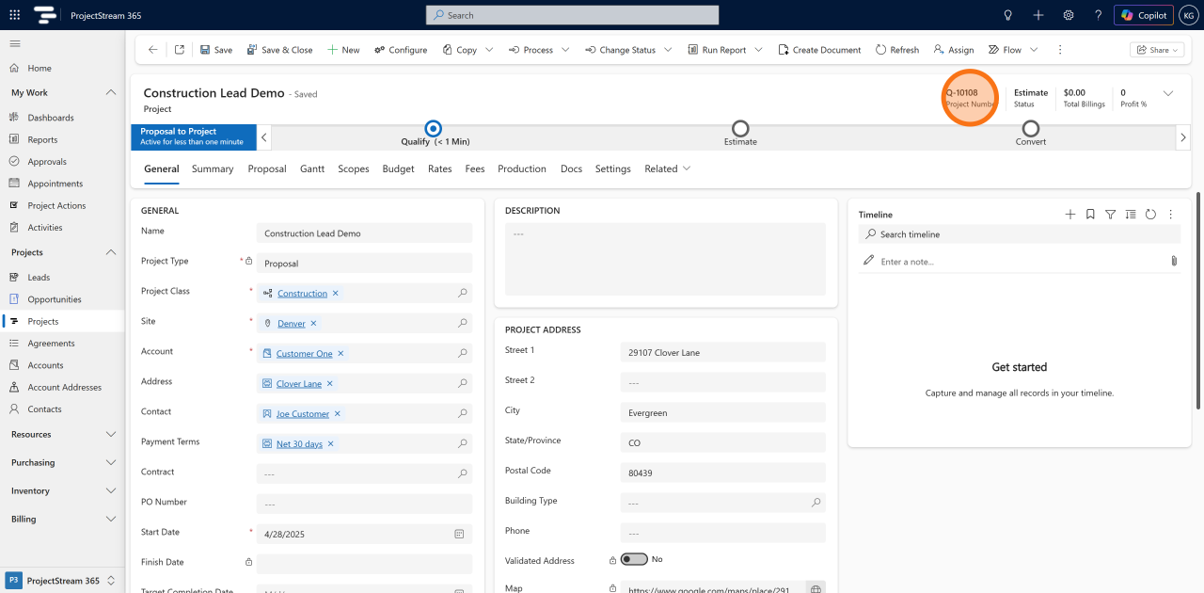Select the Estimate stage circle
1204x593 pixels.
pos(740,128)
